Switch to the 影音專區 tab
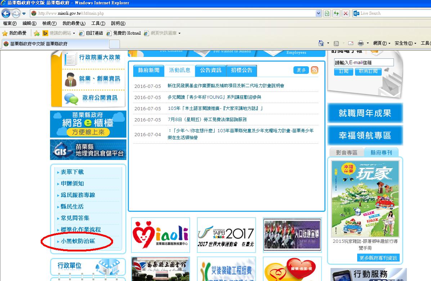This screenshot has width=431, height=281. 346,152
